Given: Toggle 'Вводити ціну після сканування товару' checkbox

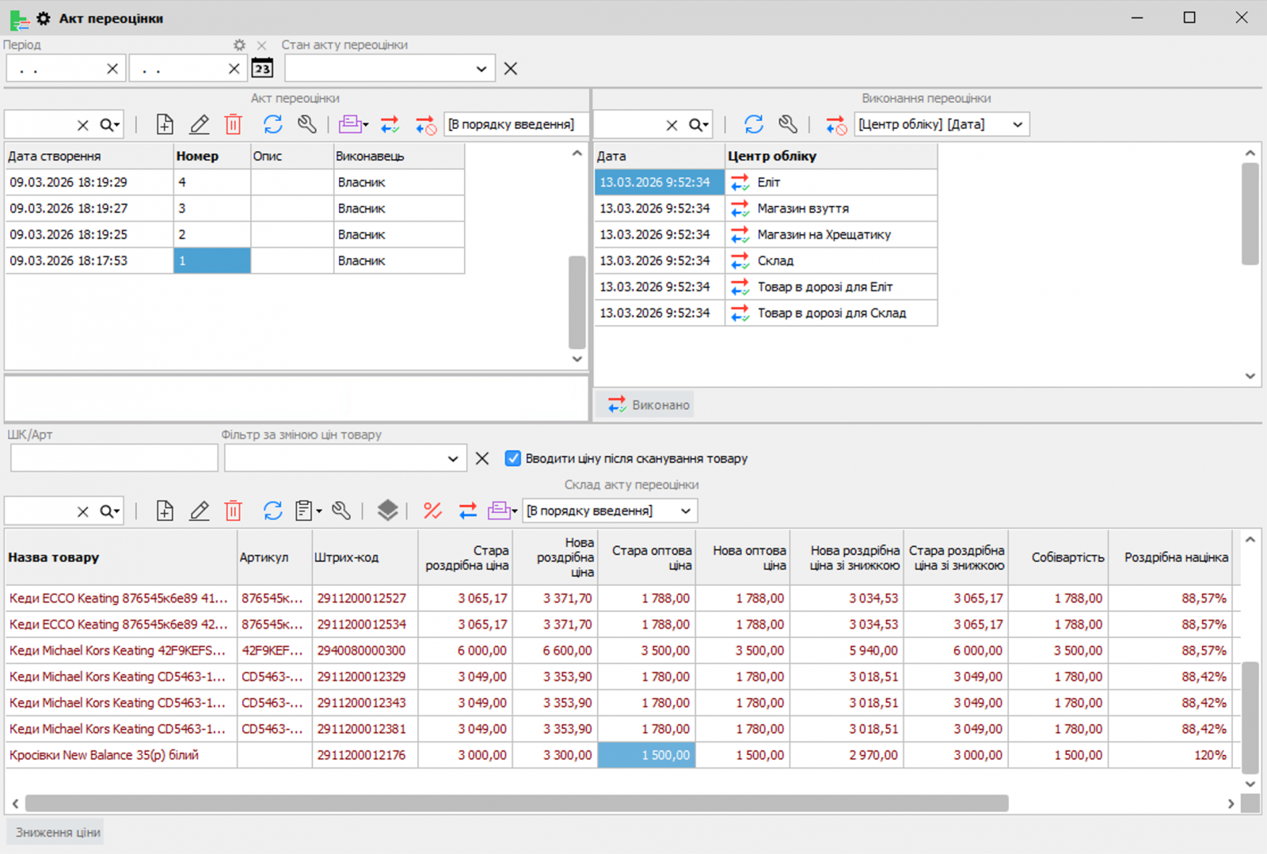Looking at the screenshot, I should 513,458.
